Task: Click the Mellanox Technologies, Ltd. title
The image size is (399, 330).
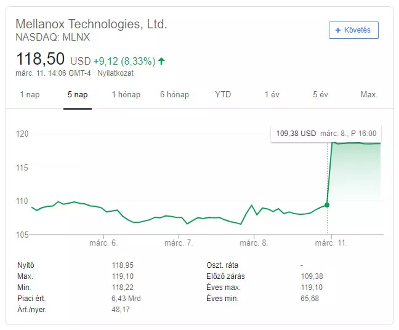Action: 91,24
